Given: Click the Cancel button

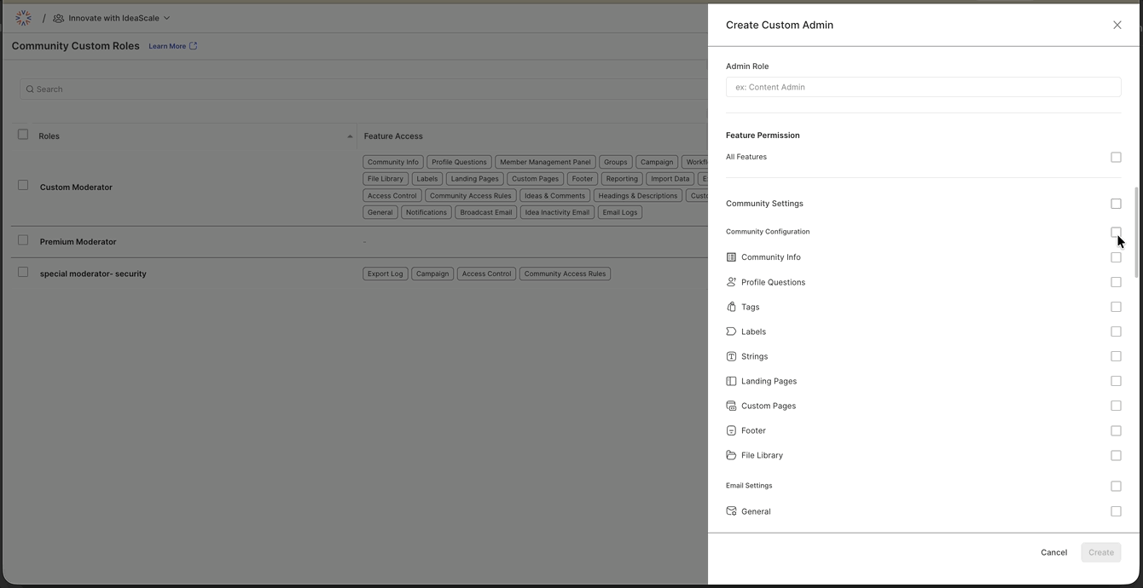Looking at the screenshot, I should [1053, 552].
